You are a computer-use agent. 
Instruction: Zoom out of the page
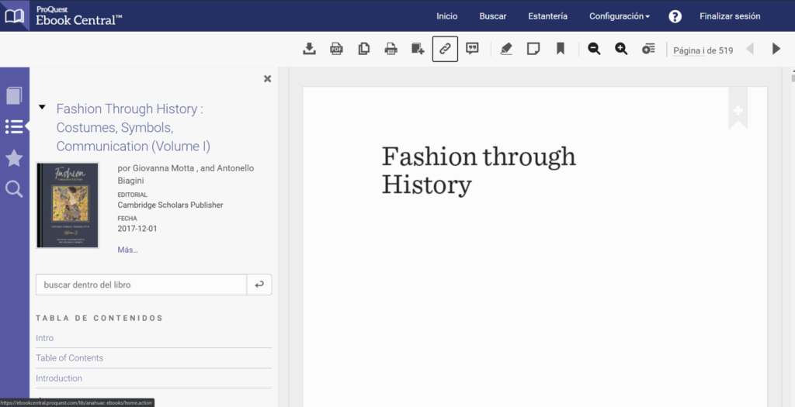pos(594,49)
